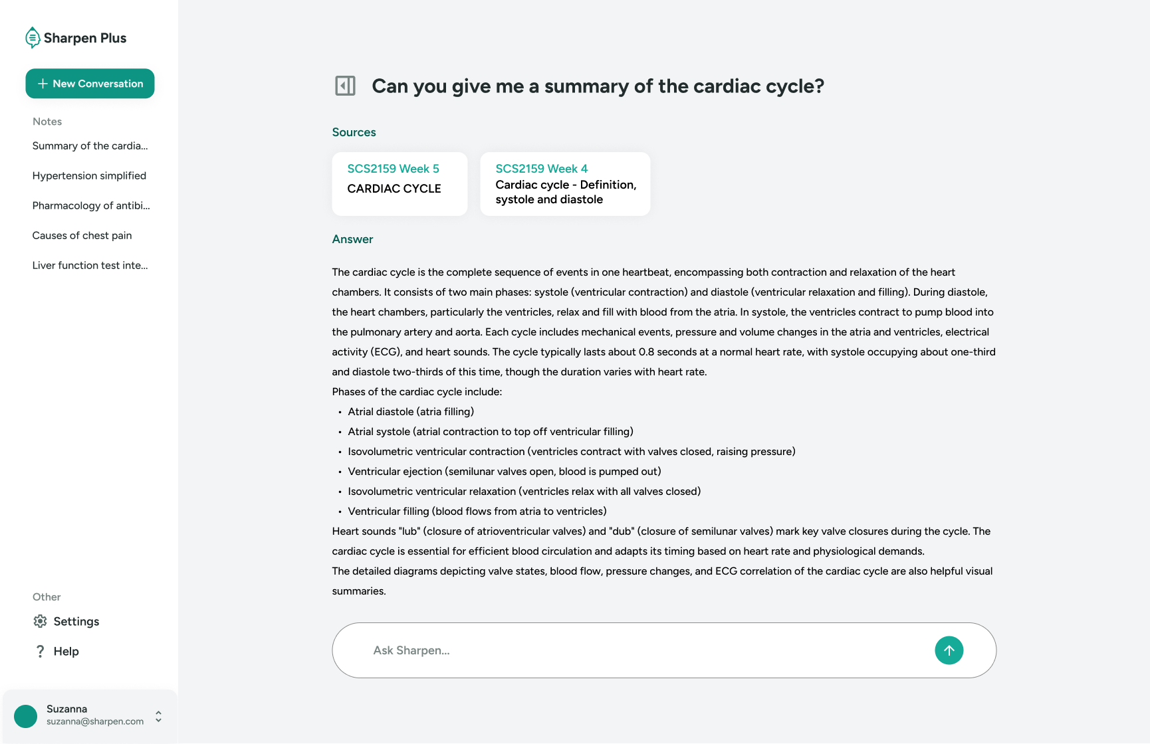Open Settings via the gear icon
This screenshot has height=744, width=1150.
pos(40,621)
